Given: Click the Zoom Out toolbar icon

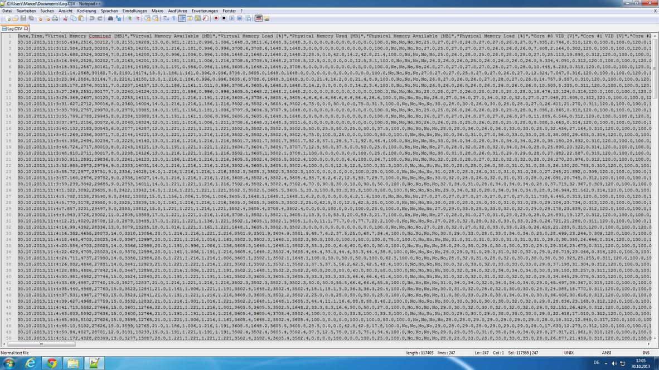Looking at the screenshot, I should (137, 18).
